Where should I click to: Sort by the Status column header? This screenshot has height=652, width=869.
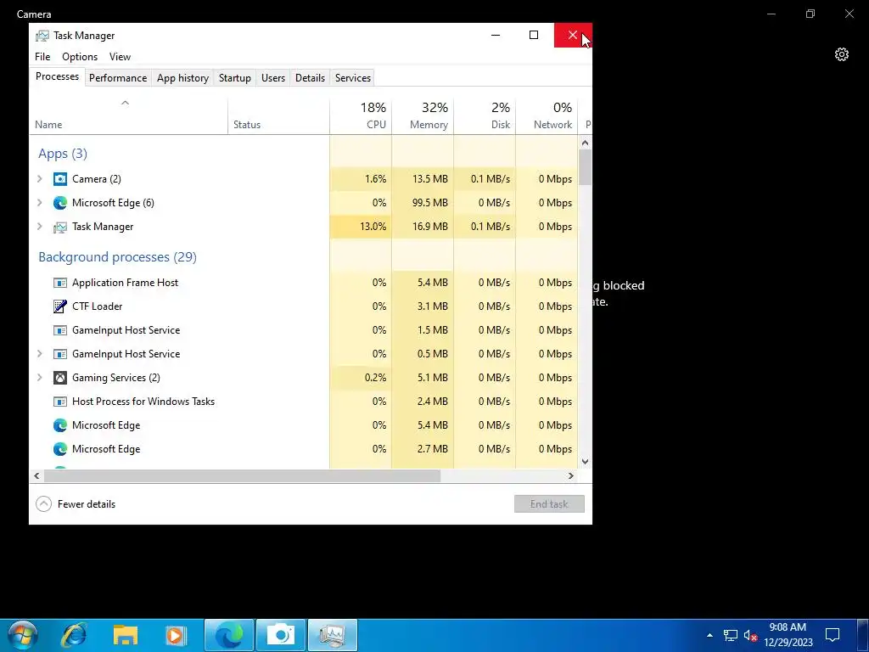(278, 116)
